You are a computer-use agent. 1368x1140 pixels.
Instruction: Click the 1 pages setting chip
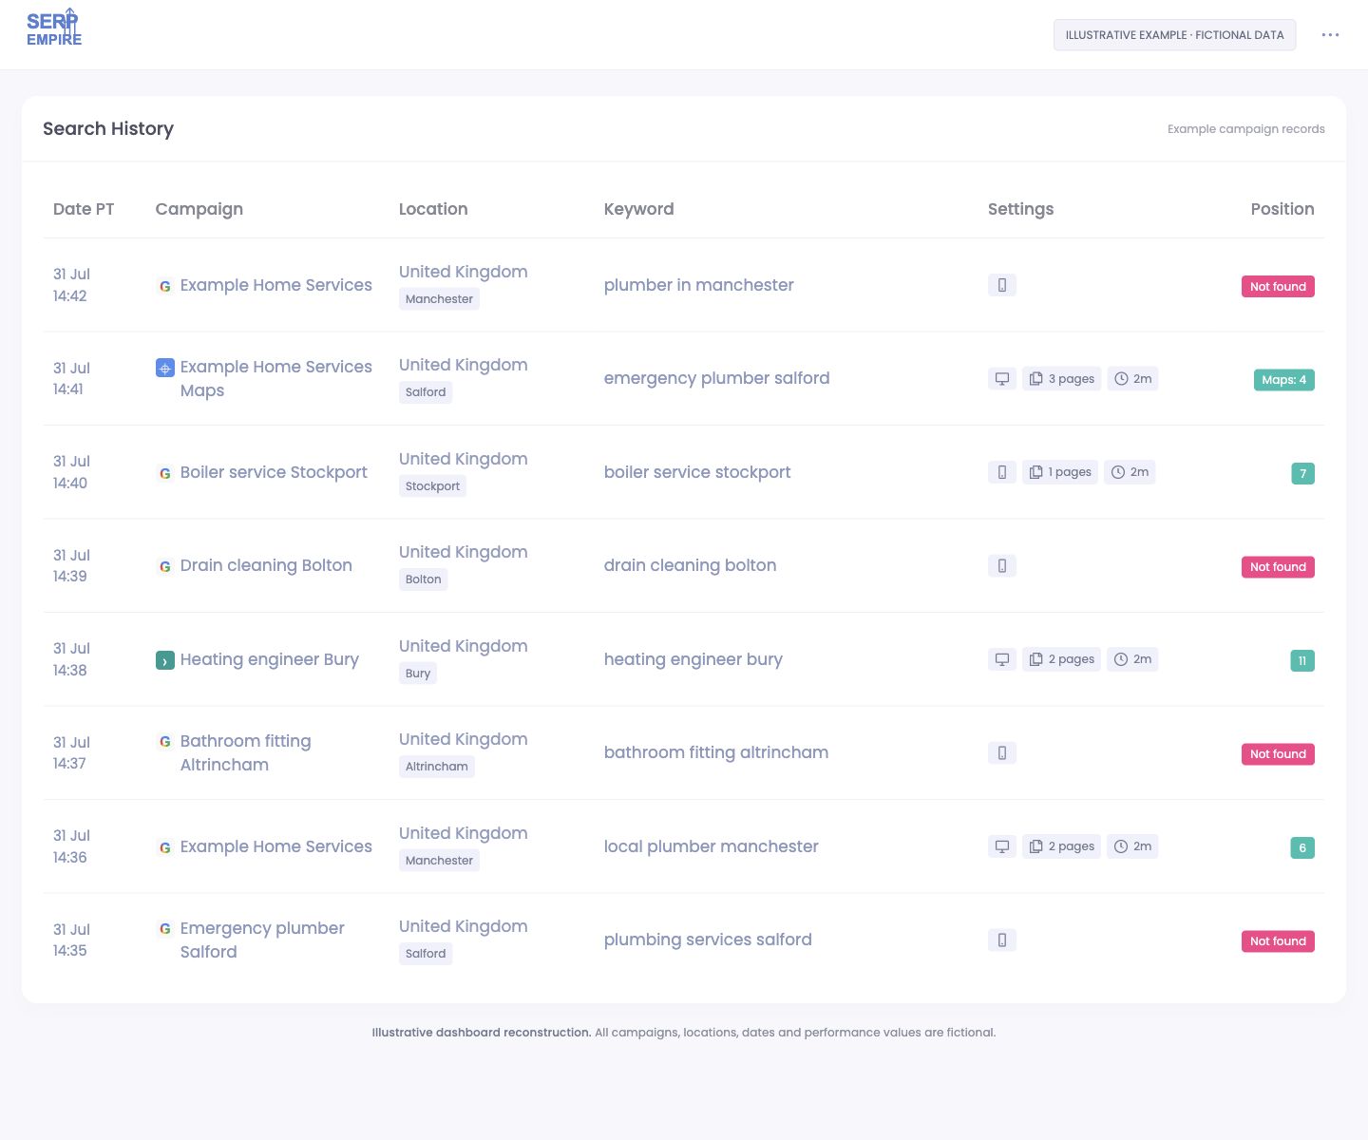click(x=1060, y=472)
